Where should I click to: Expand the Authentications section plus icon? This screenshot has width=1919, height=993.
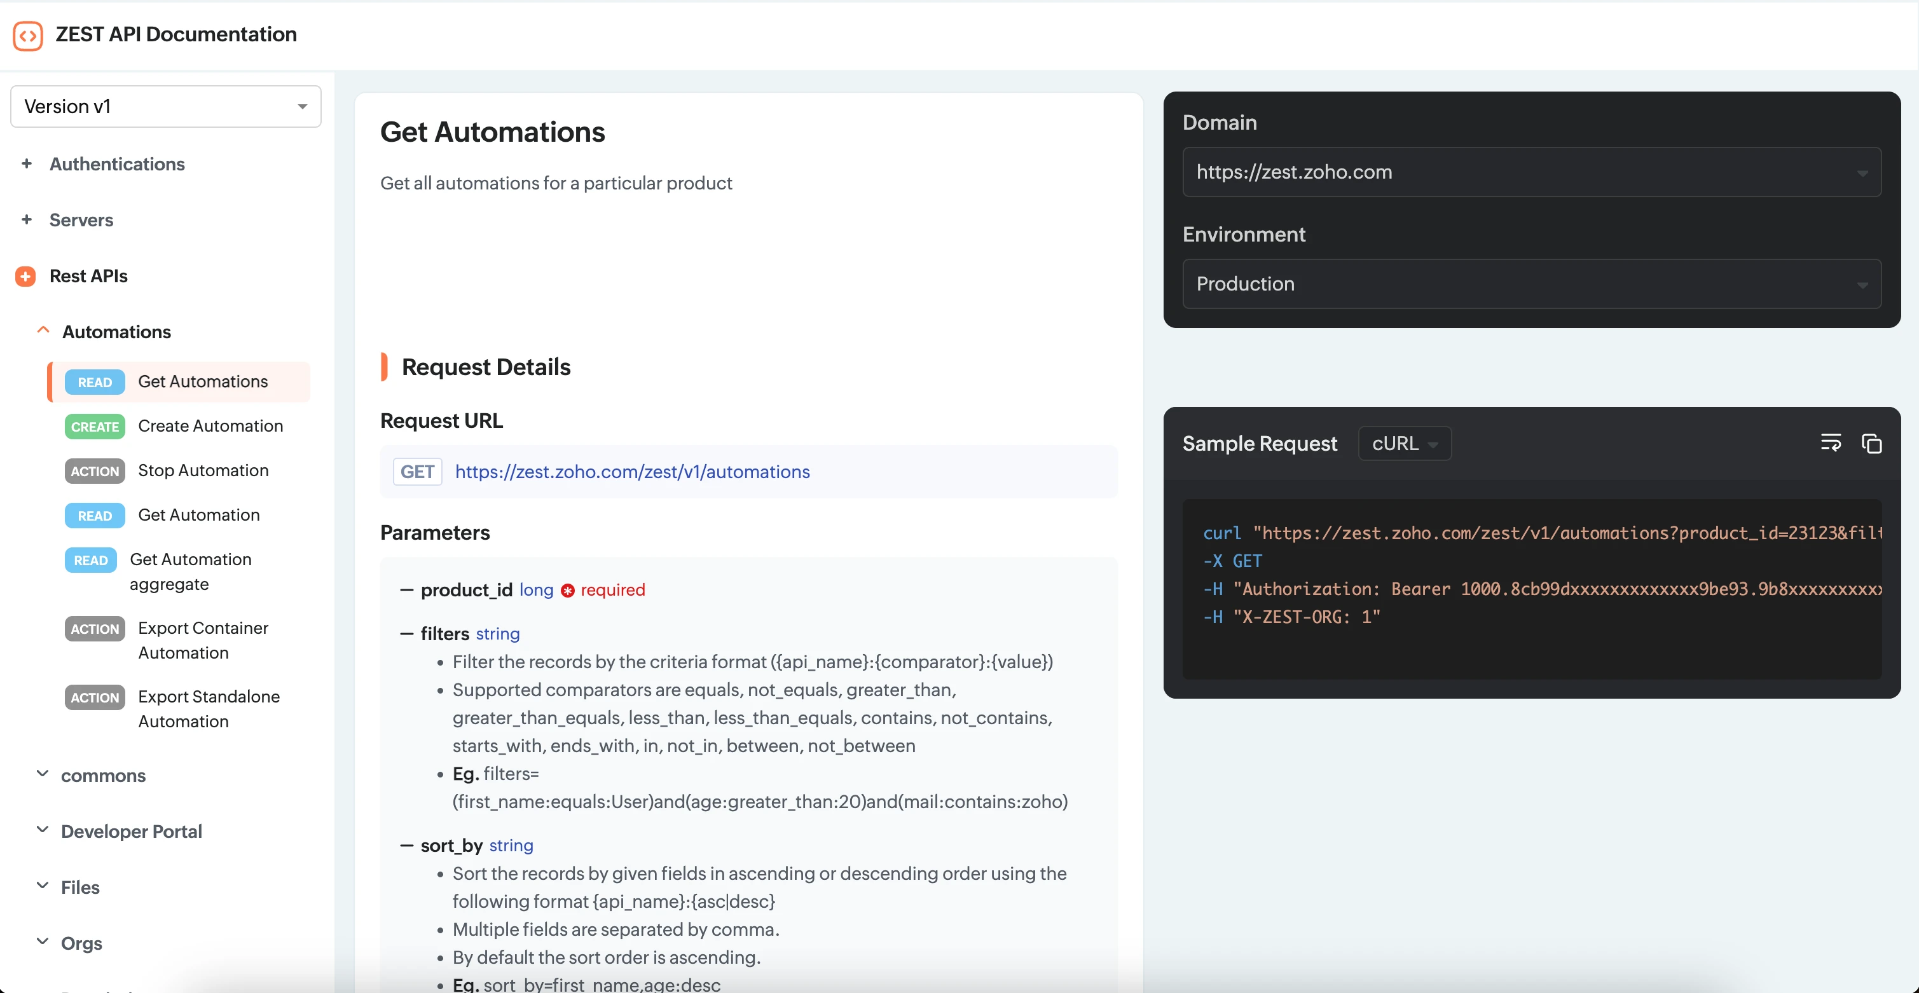tap(27, 164)
